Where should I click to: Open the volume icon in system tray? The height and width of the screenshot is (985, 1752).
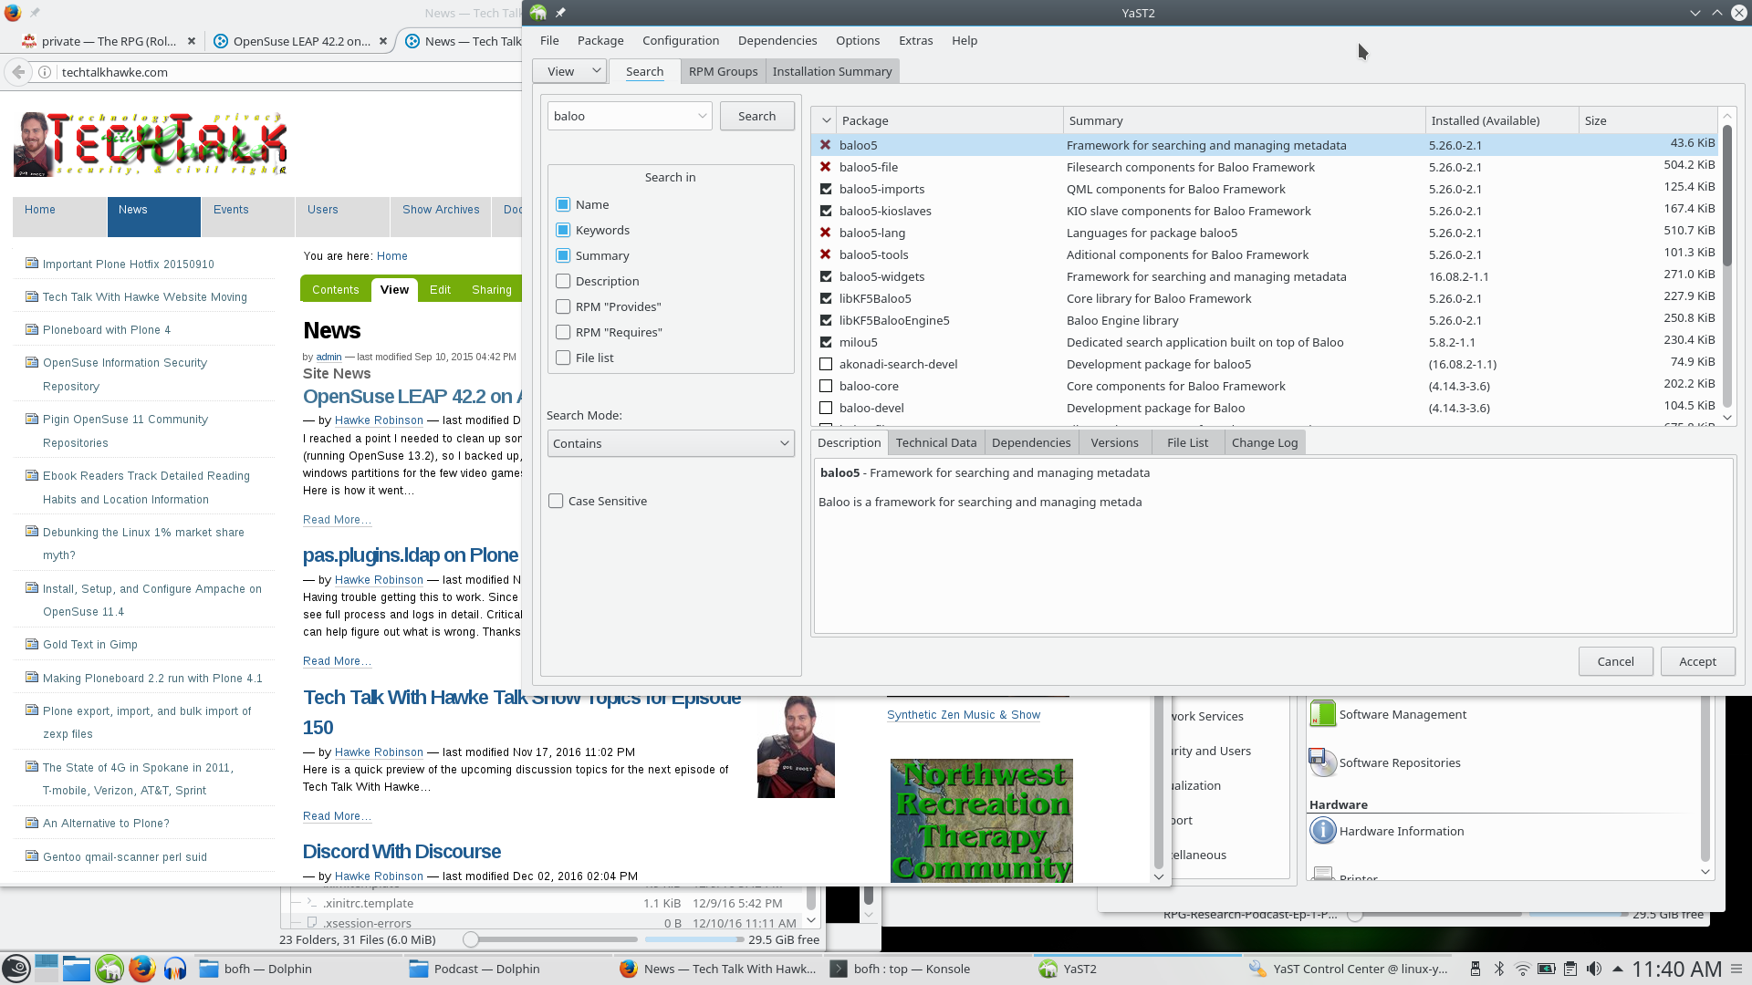coord(1593,969)
